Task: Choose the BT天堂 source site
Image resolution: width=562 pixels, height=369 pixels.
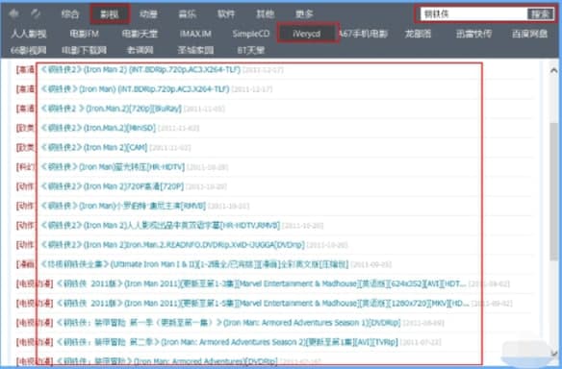Action: pos(251,50)
